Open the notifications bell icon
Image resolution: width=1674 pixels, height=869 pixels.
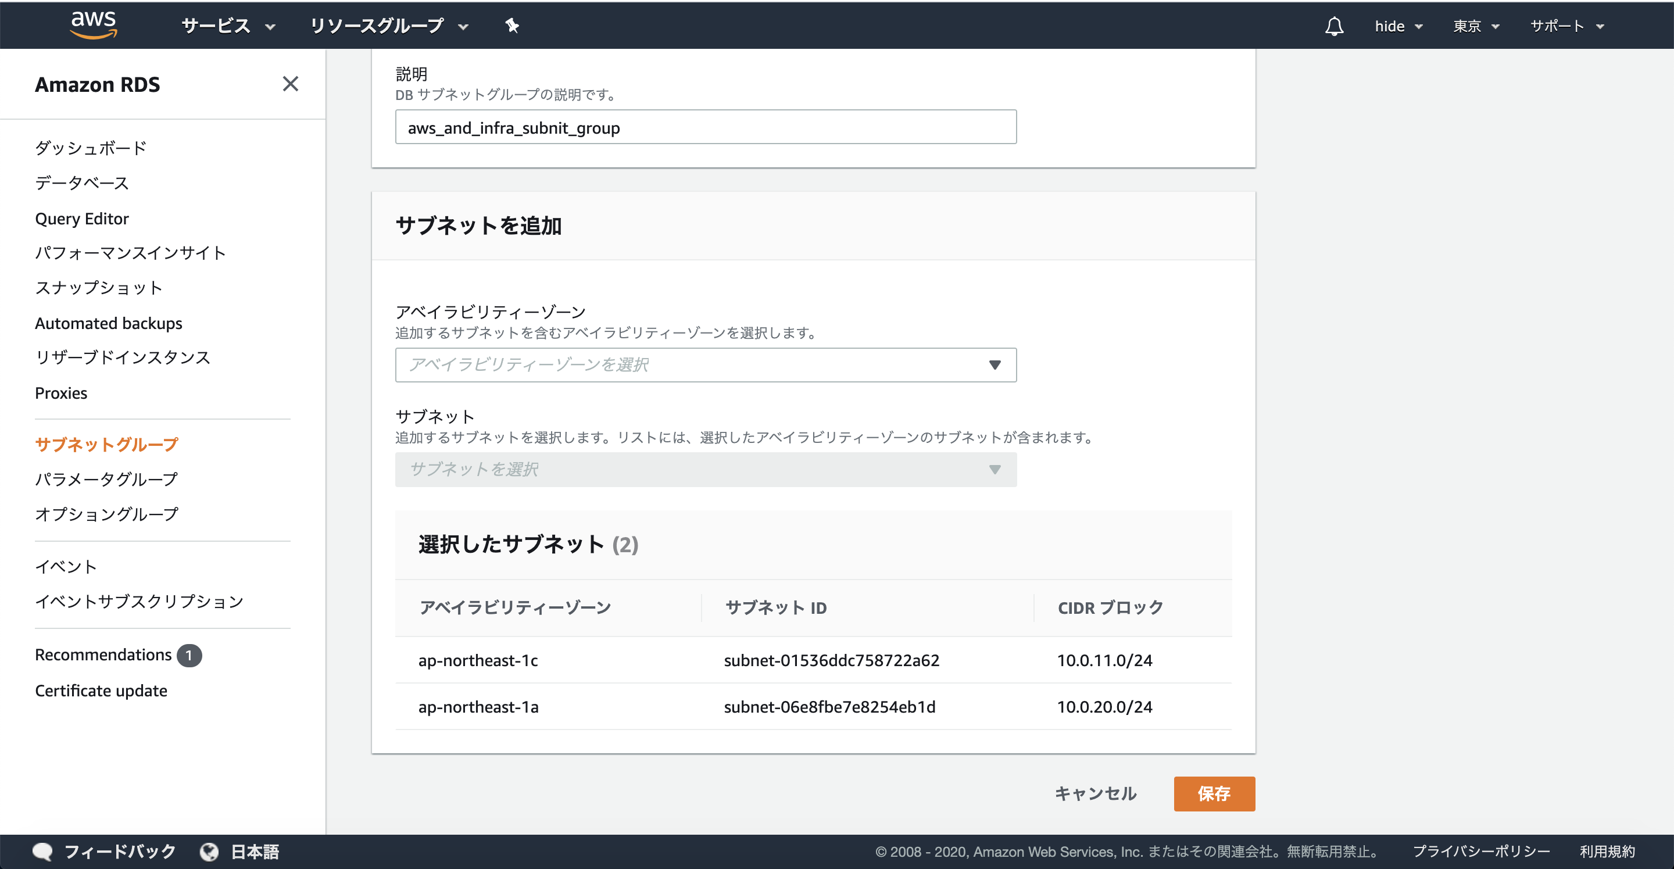pyautogui.click(x=1334, y=26)
